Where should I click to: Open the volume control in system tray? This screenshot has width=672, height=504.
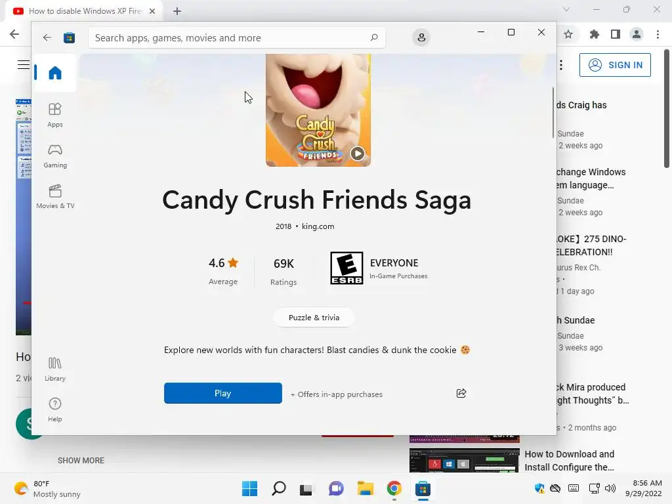(x=610, y=488)
